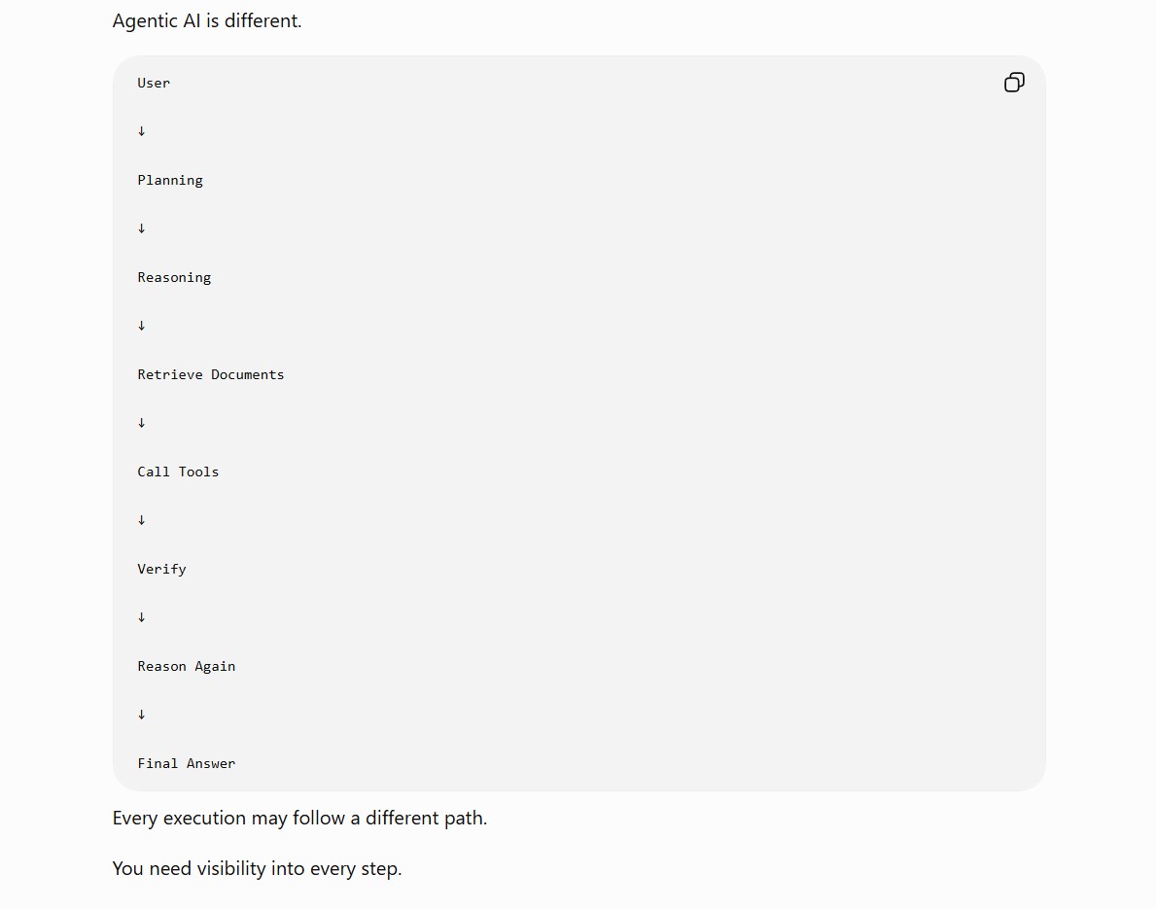Click the 'Reasoning' step text
Viewport: 1156px width, 909px height.
pyautogui.click(x=174, y=278)
